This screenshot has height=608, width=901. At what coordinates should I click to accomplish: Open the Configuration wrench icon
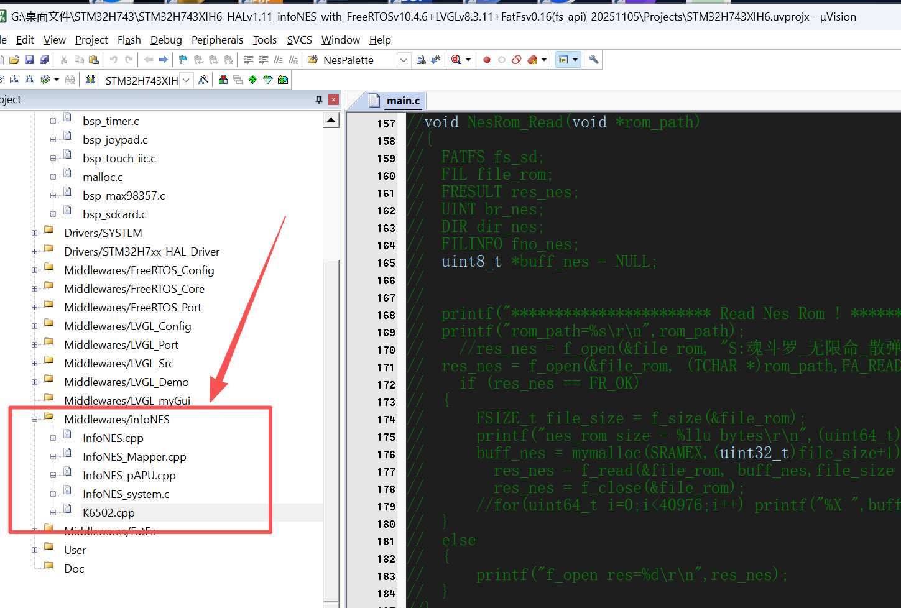point(594,60)
